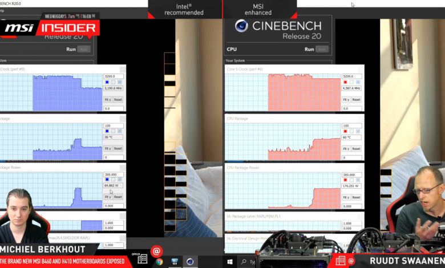Click Run in the left Cinebench window
The width and height of the screenshot is (445, 268).
pyautogui.click(x=84, y=50)
